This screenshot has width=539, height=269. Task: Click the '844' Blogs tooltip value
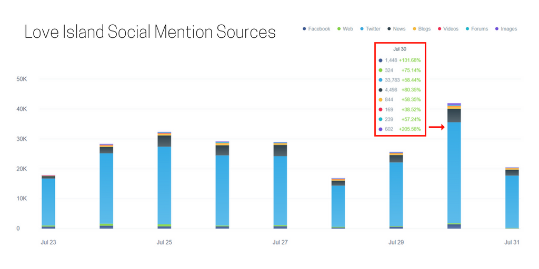tap(389, 99)
